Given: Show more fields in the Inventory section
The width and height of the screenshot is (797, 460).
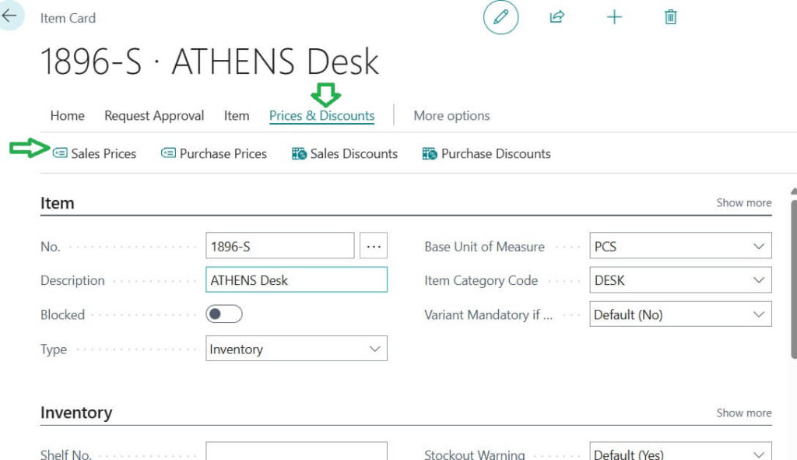Looking at the screenshot, I should pos(743,413).
